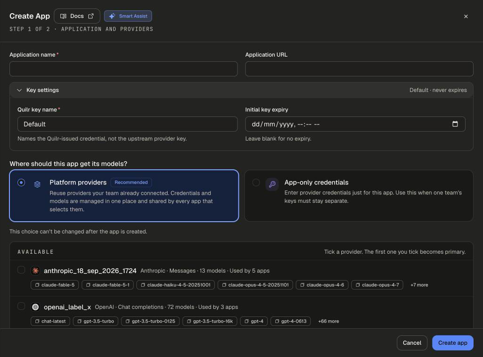483x357 pixels.
Task: Click the openai_label_x provider name
Action: coord(67,307)
